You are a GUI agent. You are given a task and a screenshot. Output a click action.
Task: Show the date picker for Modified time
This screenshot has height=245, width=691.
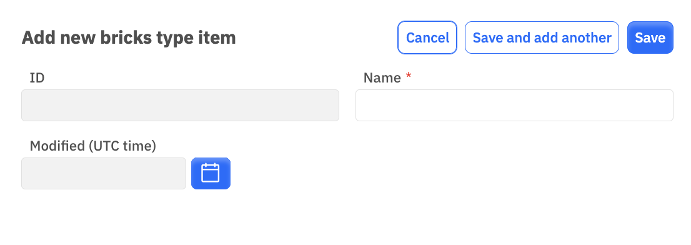pyautogui.click(x=211, y=173)
